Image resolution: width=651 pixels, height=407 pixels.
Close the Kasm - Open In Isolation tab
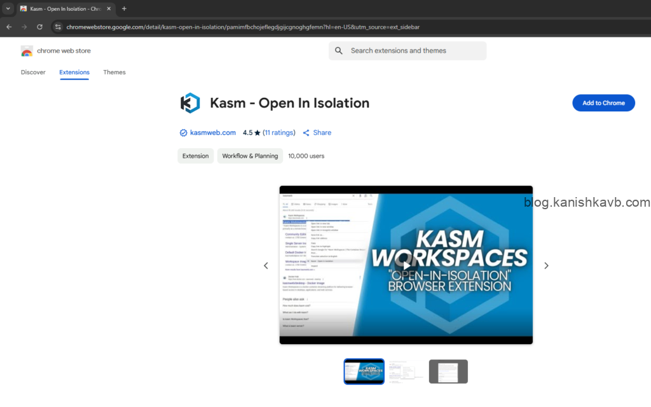110,9
